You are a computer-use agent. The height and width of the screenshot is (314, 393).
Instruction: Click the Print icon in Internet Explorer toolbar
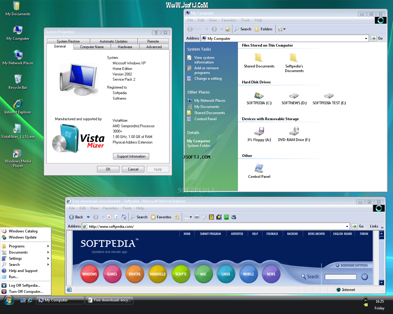coord(197,217)
